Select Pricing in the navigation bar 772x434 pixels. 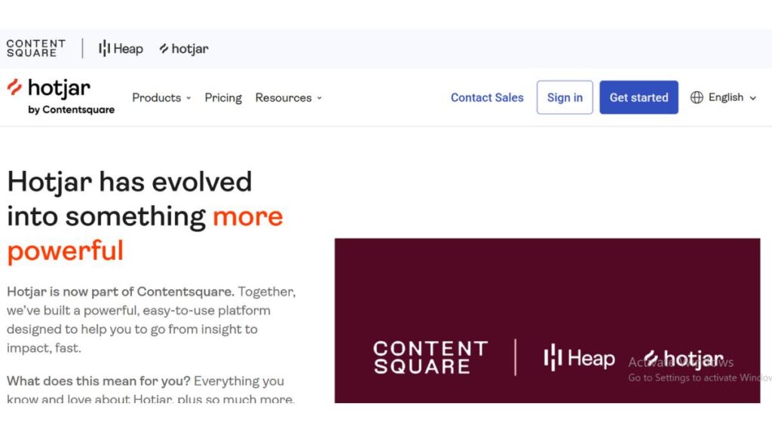[222, 98]
